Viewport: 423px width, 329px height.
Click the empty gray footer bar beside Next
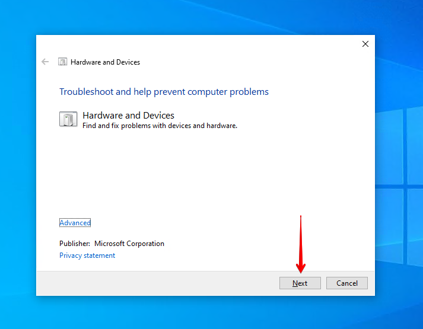point(154,283)
